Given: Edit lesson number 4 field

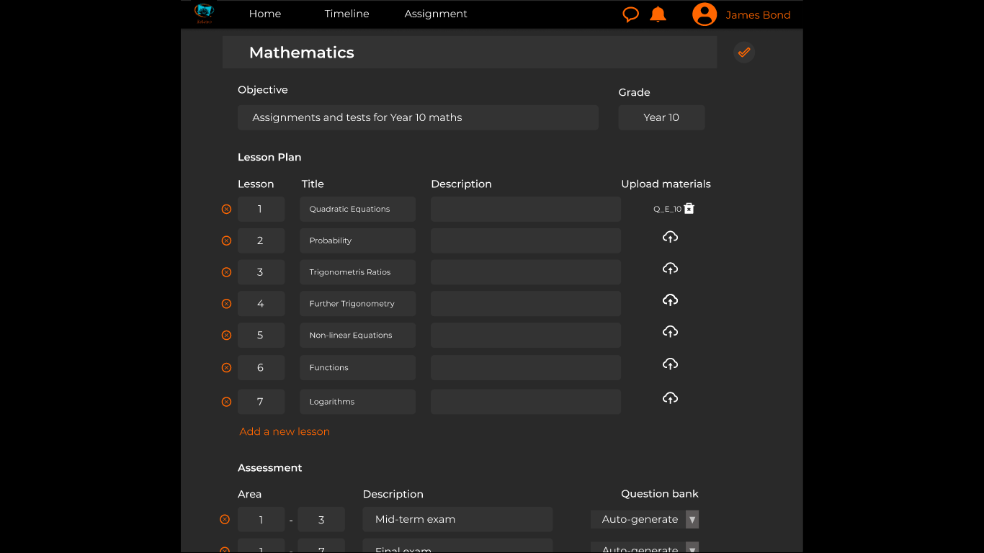Looking at the screenshot, I should tap(261, 304).
